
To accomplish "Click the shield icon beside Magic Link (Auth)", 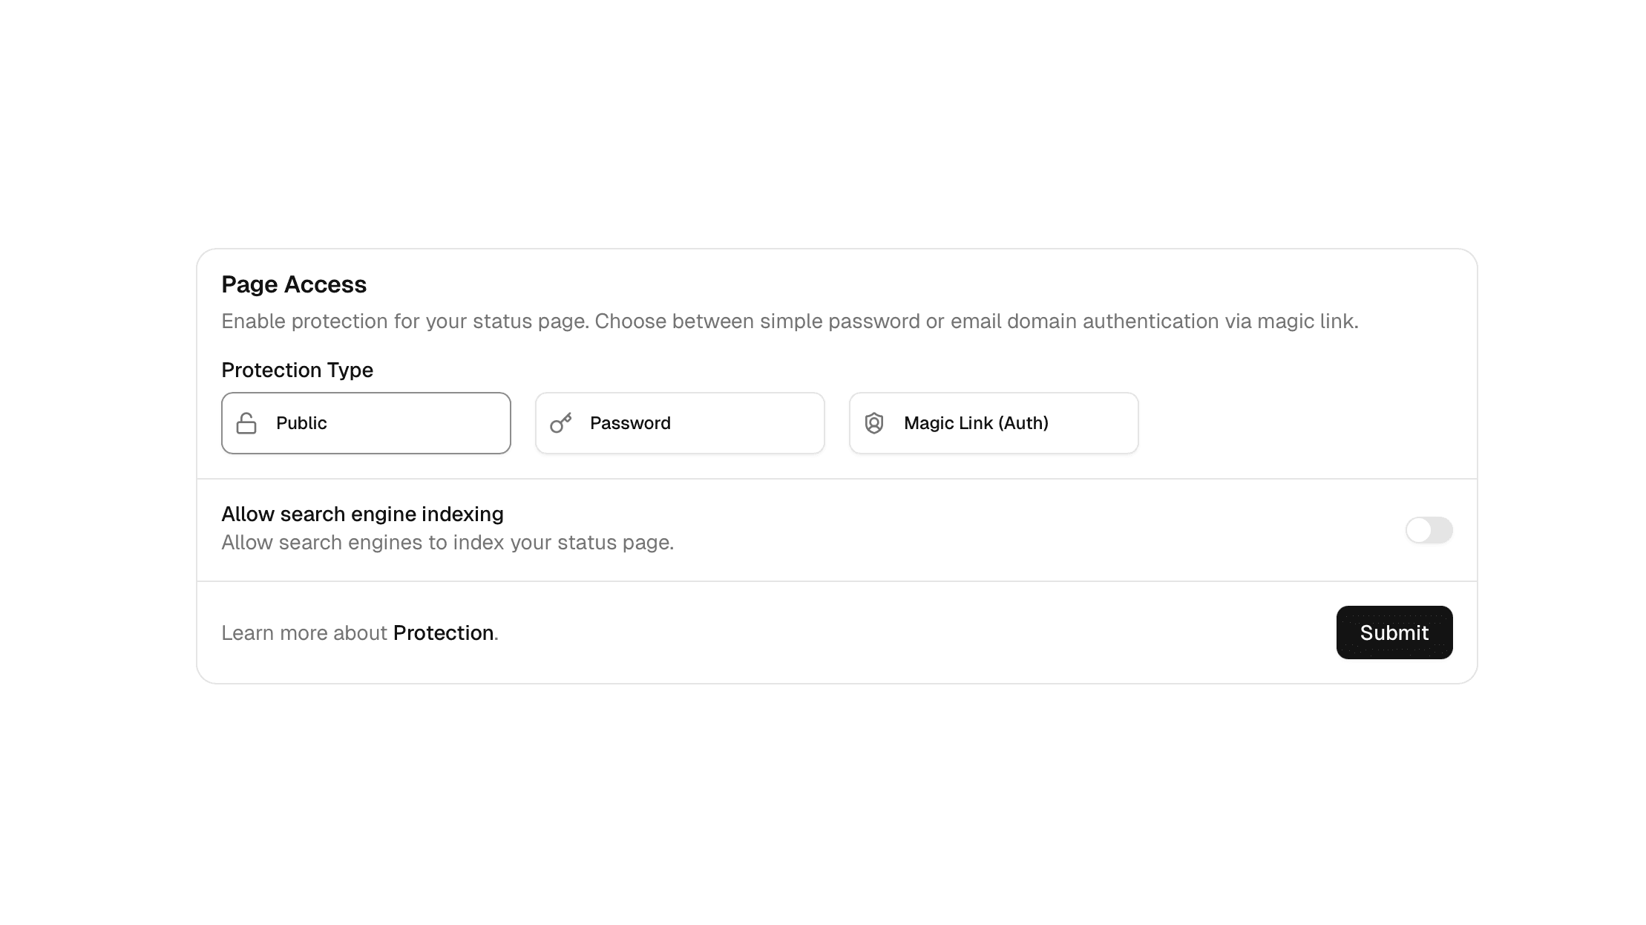I will pos(874,422).
